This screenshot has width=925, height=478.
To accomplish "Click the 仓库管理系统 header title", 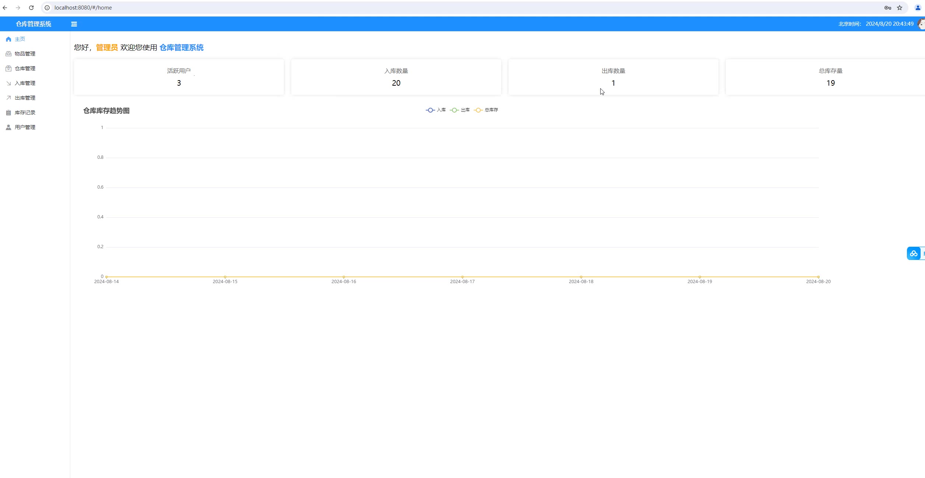I will point(34,24).
